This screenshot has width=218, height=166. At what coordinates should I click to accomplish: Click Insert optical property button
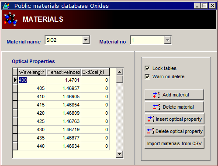pos(174,119)
